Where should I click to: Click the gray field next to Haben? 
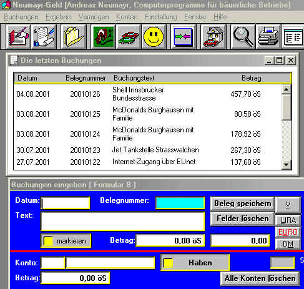pyautogui.click(x=282, y=263)
